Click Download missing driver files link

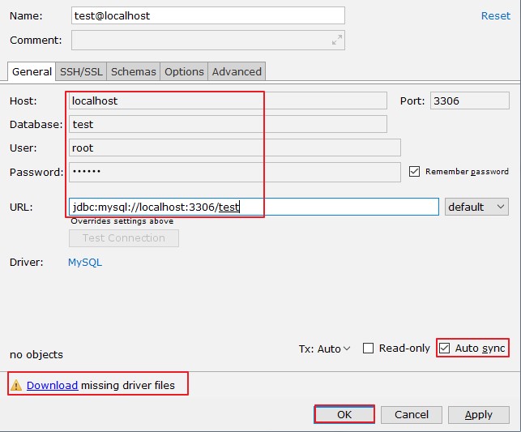52,386
